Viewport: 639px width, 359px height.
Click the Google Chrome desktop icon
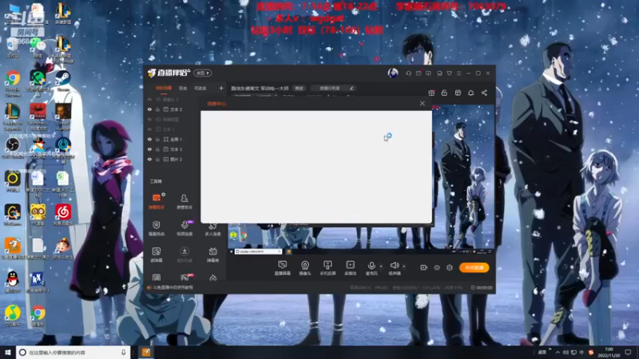coord(13,84)
